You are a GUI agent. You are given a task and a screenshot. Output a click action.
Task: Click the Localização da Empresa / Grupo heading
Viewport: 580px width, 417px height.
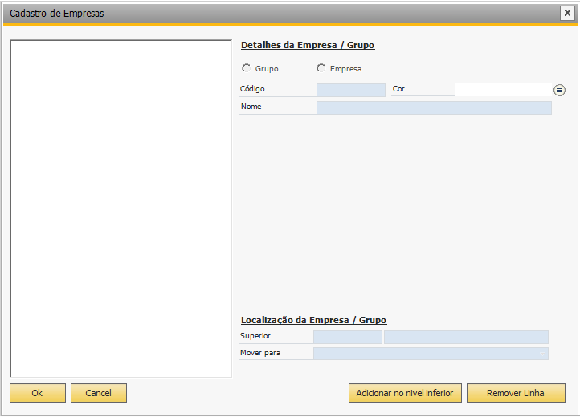[313, 320]
